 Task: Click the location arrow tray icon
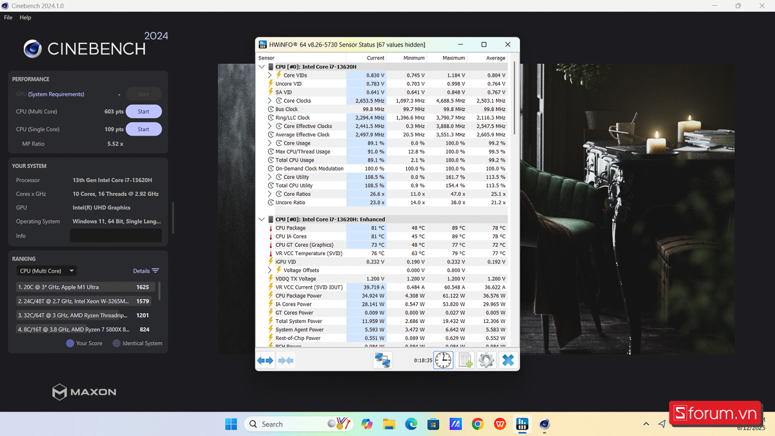pos(662,424)
